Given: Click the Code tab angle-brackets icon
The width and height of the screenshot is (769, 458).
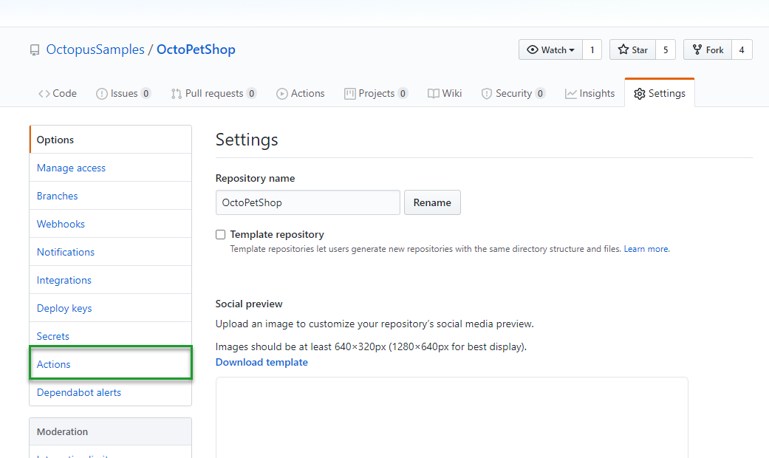Looking at the screenshot, I should (44, 94).
